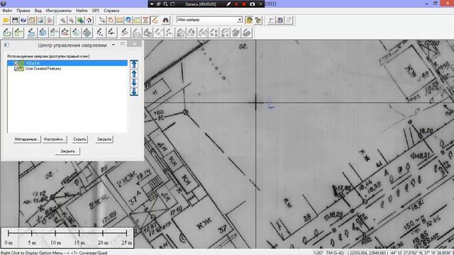Image resolution: width=454 pixels, height=255 pixels.
Task: Click the Центр управления оверлеями dialog title
Action: [72, 45]
